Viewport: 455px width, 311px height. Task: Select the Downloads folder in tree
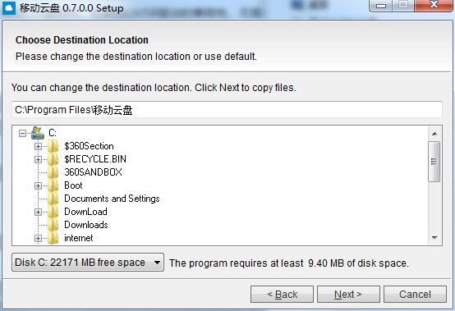86,225
